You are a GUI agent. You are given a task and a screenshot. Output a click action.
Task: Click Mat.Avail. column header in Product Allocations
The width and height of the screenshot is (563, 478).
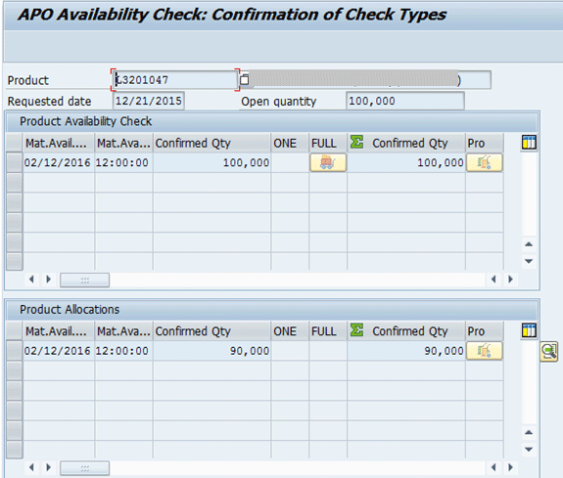59,331
